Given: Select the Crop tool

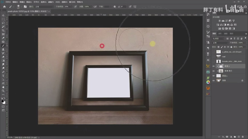Looking at the screenshot, I should point(3,30).
